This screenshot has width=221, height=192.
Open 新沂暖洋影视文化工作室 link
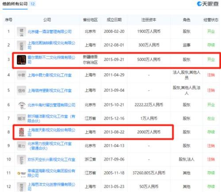[51, 119]
